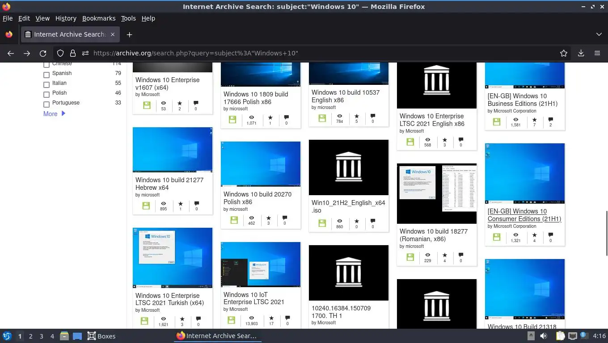
Task: Close the Internet Archive Search tab
Action: (x=113, y=34)
